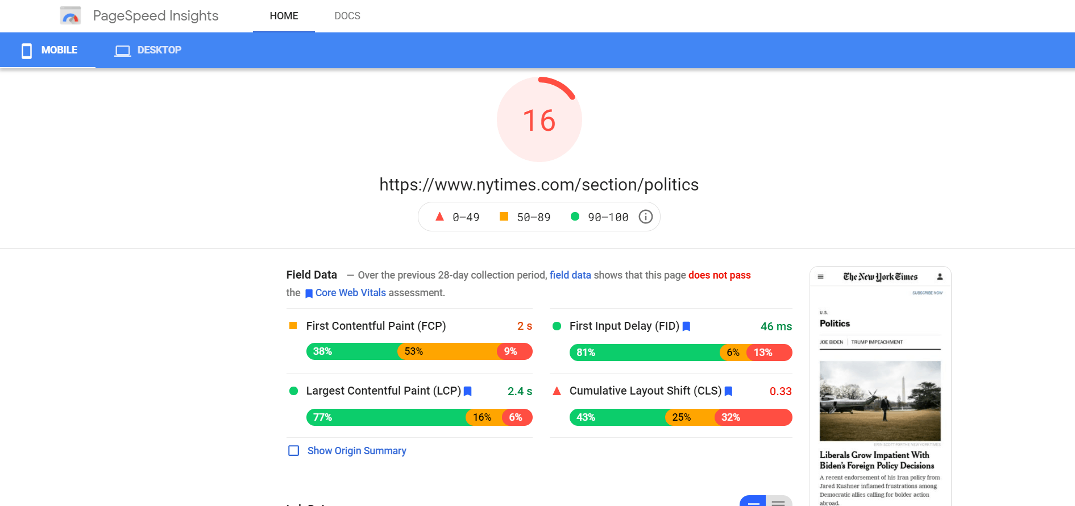Click green circle status icon beside LCP
The height and width of the screenshot is (506, 1075).
click(293, 391)
